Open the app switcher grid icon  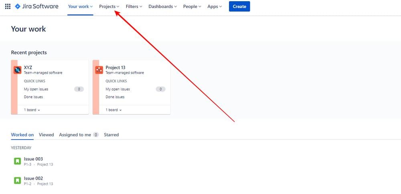8,6
